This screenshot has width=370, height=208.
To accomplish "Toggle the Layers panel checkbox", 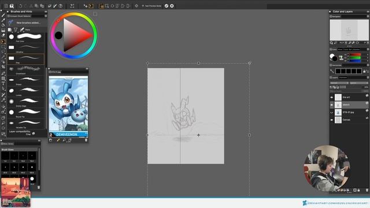I will click(x=331, y=77).
